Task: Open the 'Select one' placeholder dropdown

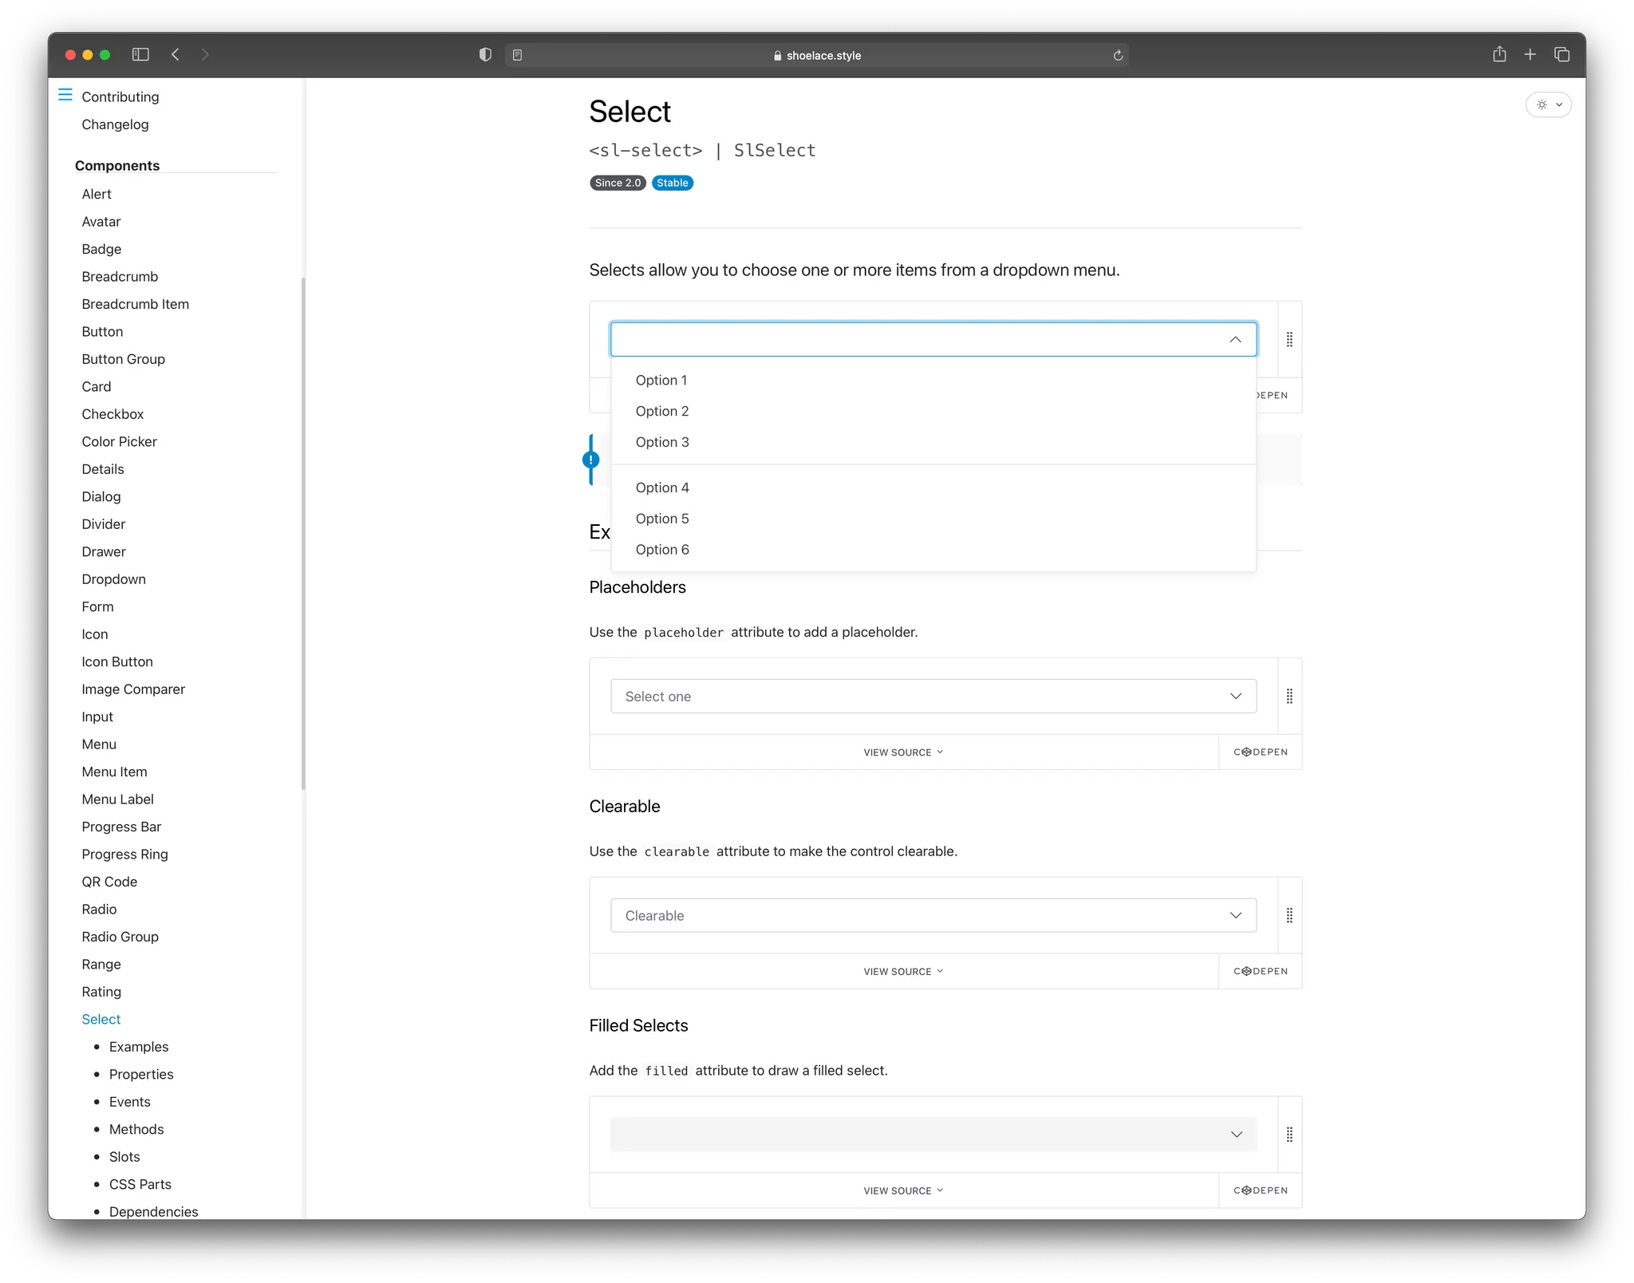Action: pyautogui.click(x=933, y=697)
